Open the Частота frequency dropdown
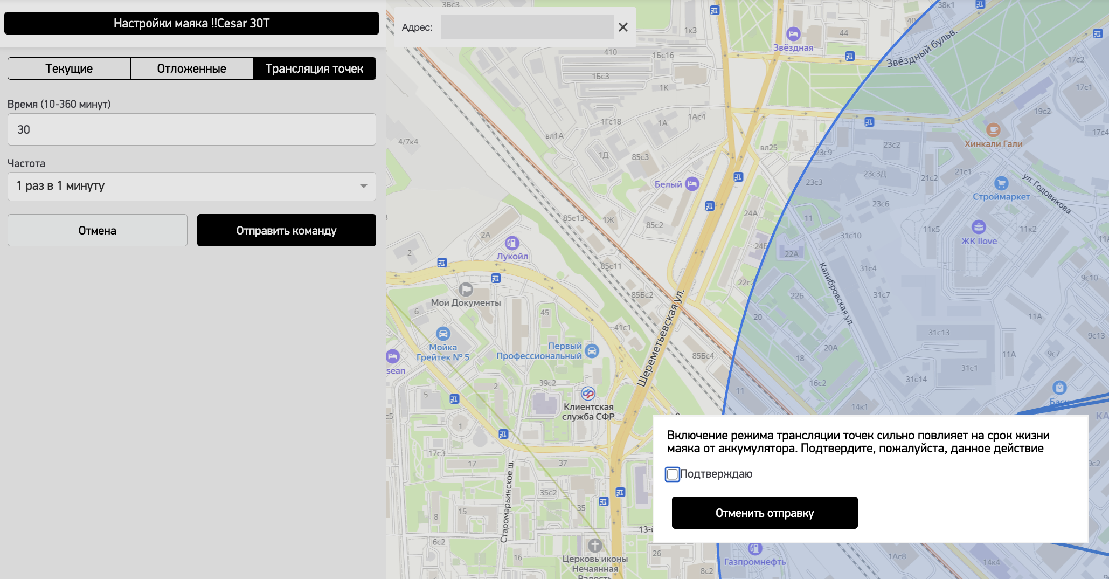This screenshot has width=1109, height=579. click(192, 187)
